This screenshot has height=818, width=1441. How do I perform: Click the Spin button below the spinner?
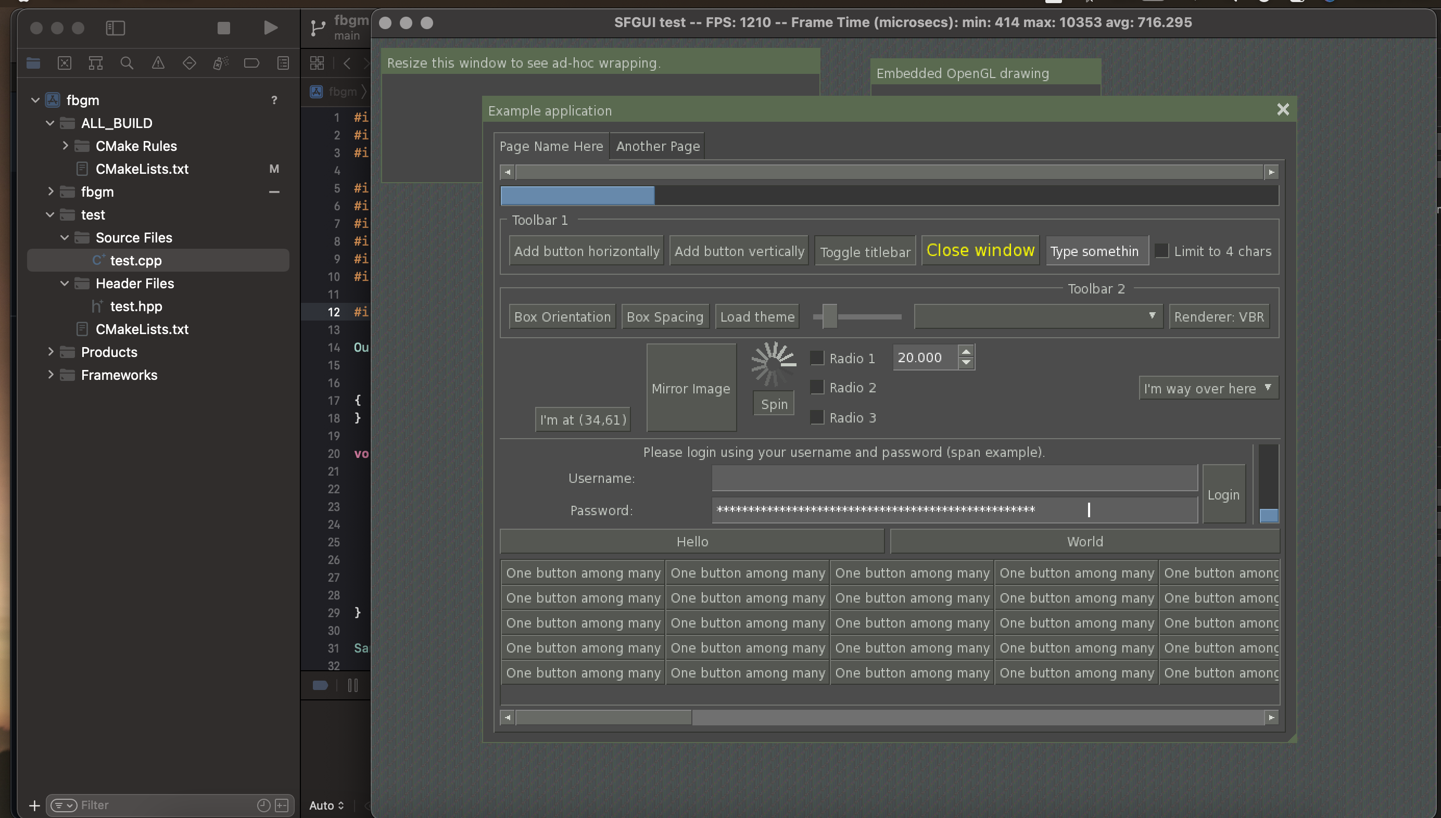tap(773, 403)
